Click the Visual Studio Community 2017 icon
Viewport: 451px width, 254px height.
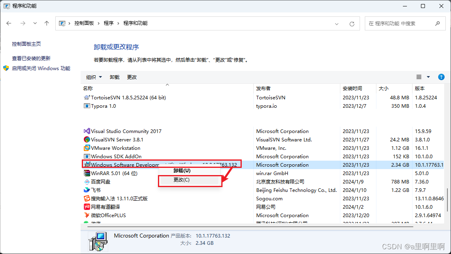(87, 131)
